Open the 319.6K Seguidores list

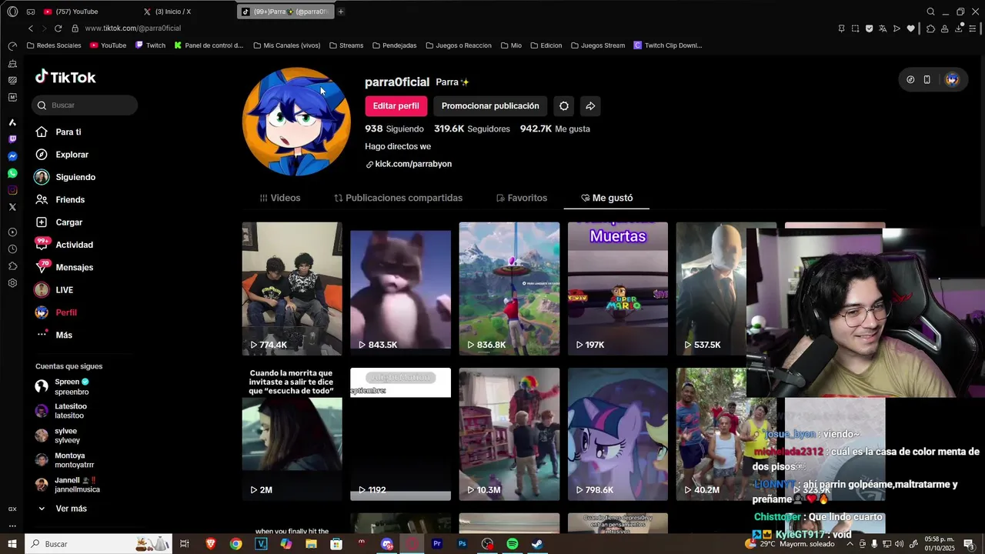tap(472, 129)
